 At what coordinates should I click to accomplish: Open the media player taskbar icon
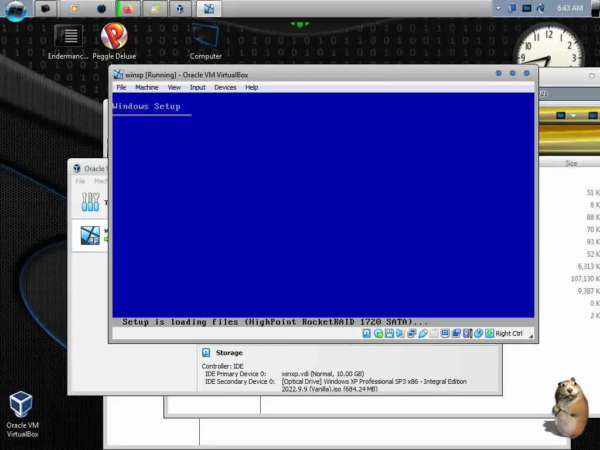pos(74,8)
